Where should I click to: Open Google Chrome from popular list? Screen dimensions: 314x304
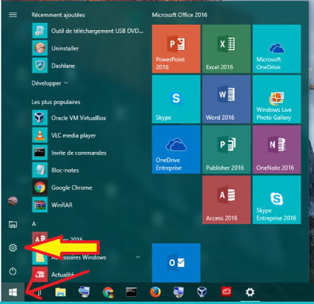click(x=88, y=188)
